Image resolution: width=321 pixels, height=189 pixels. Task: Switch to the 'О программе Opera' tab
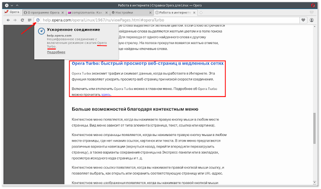tap(44, 12)
